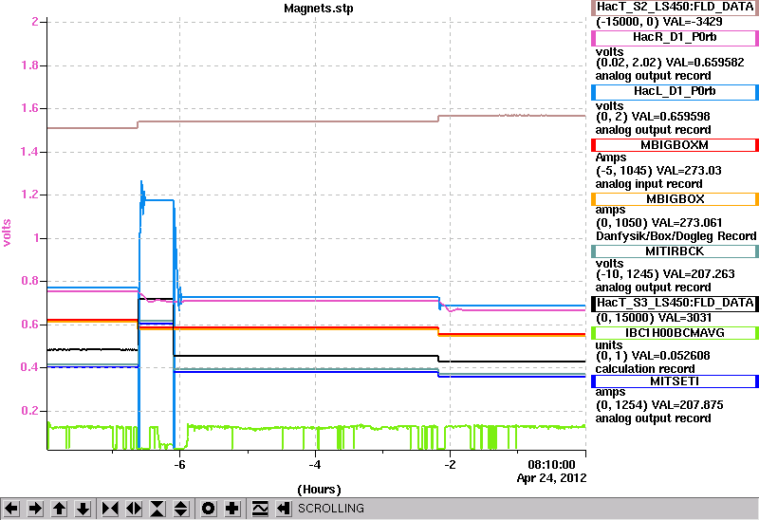
Task: Select the MITSETI legend entry
Action: 675,381
